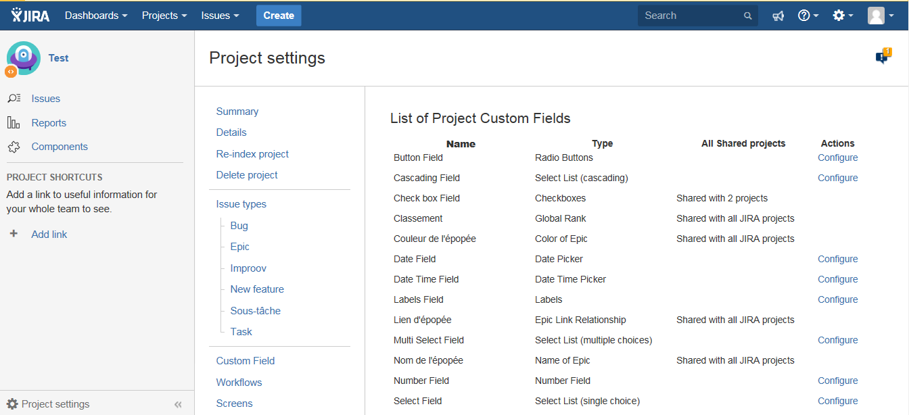Select the New feature issue type
Screen dimensions: 909x415
[x=257, y=289]
